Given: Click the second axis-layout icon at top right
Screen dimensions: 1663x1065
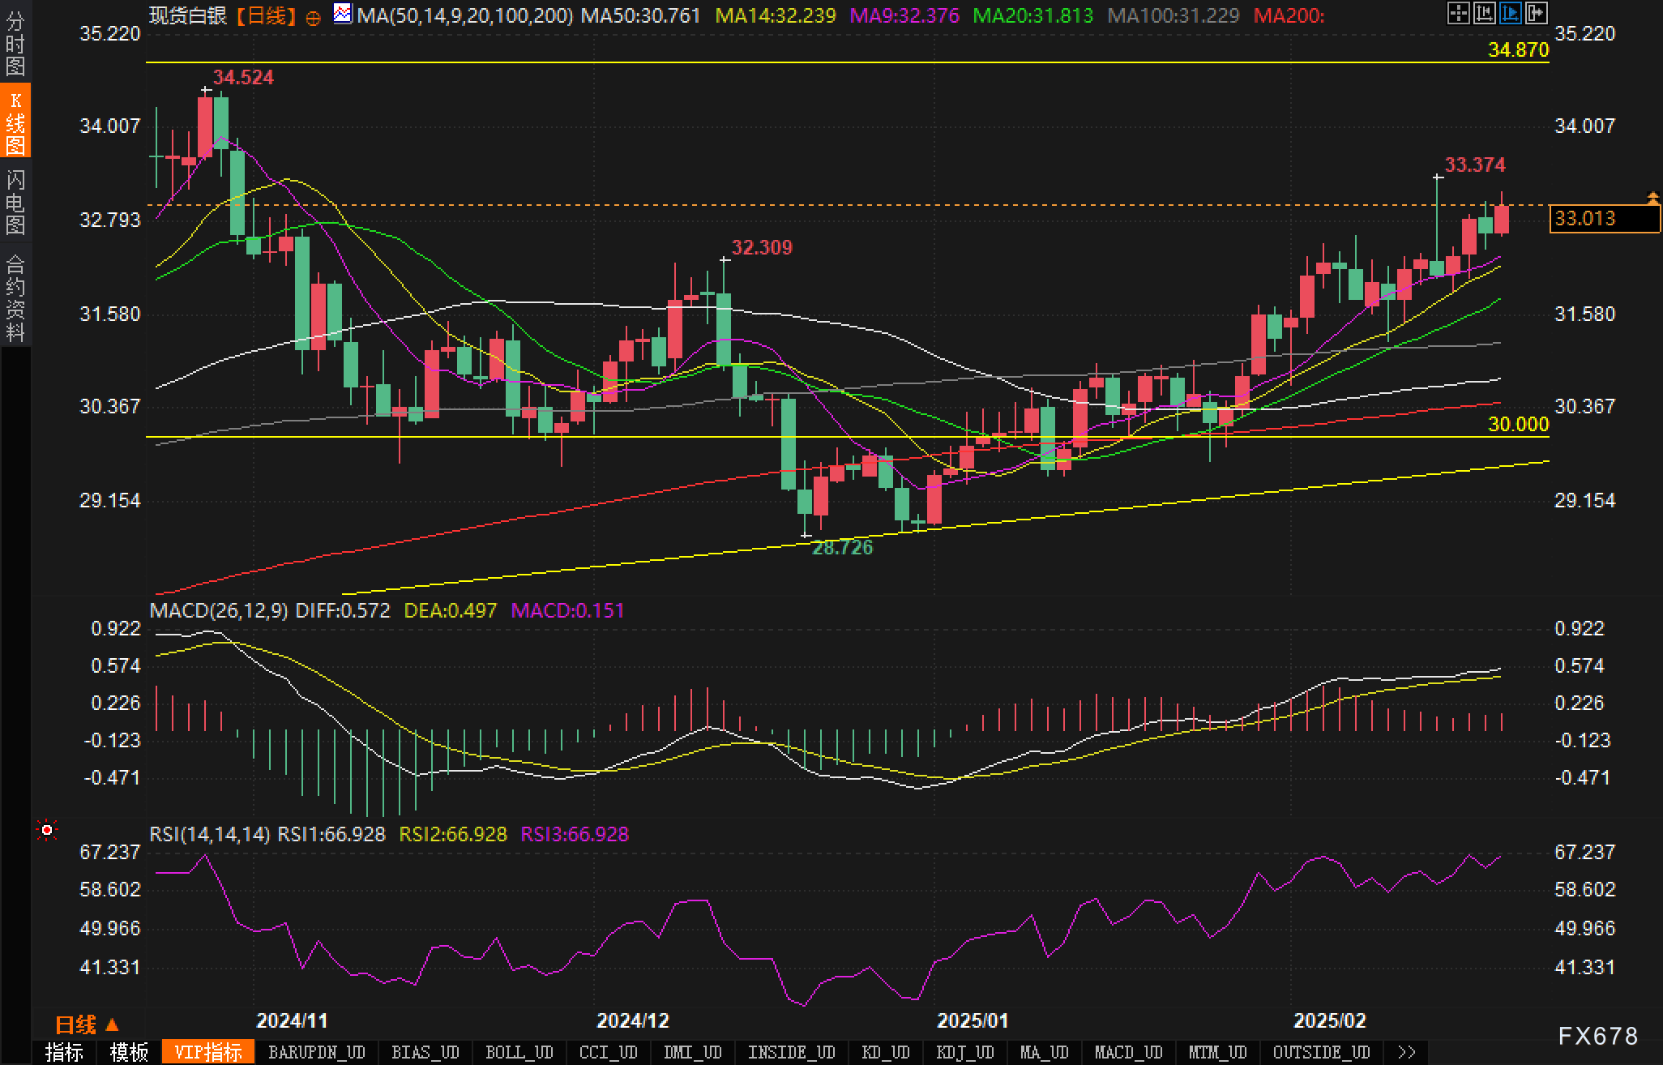Looking at the screenshot, I should click(1484, 13).
